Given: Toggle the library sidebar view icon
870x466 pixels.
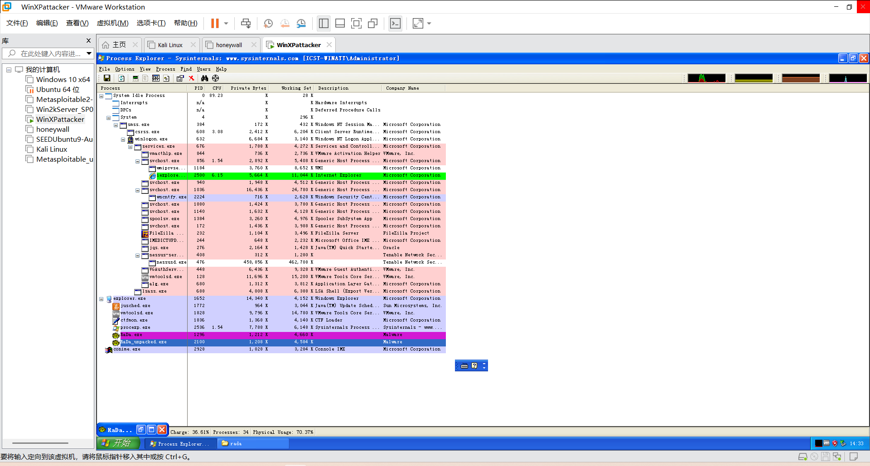Looking at the screenshot, I should tap(324, 23).
